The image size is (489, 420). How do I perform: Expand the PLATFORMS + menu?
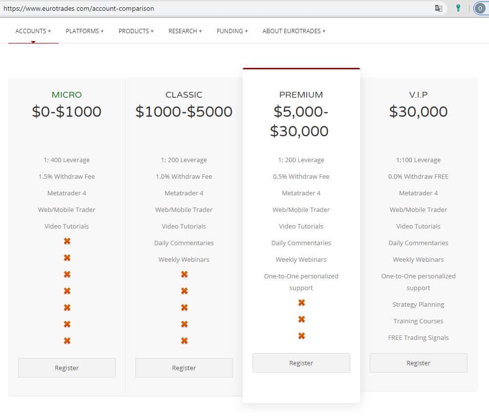[x=85, y=31]
